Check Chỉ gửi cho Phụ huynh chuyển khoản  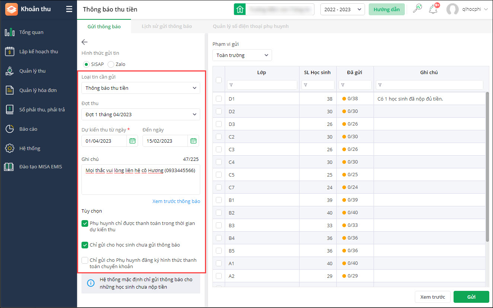tap(85, 260)
